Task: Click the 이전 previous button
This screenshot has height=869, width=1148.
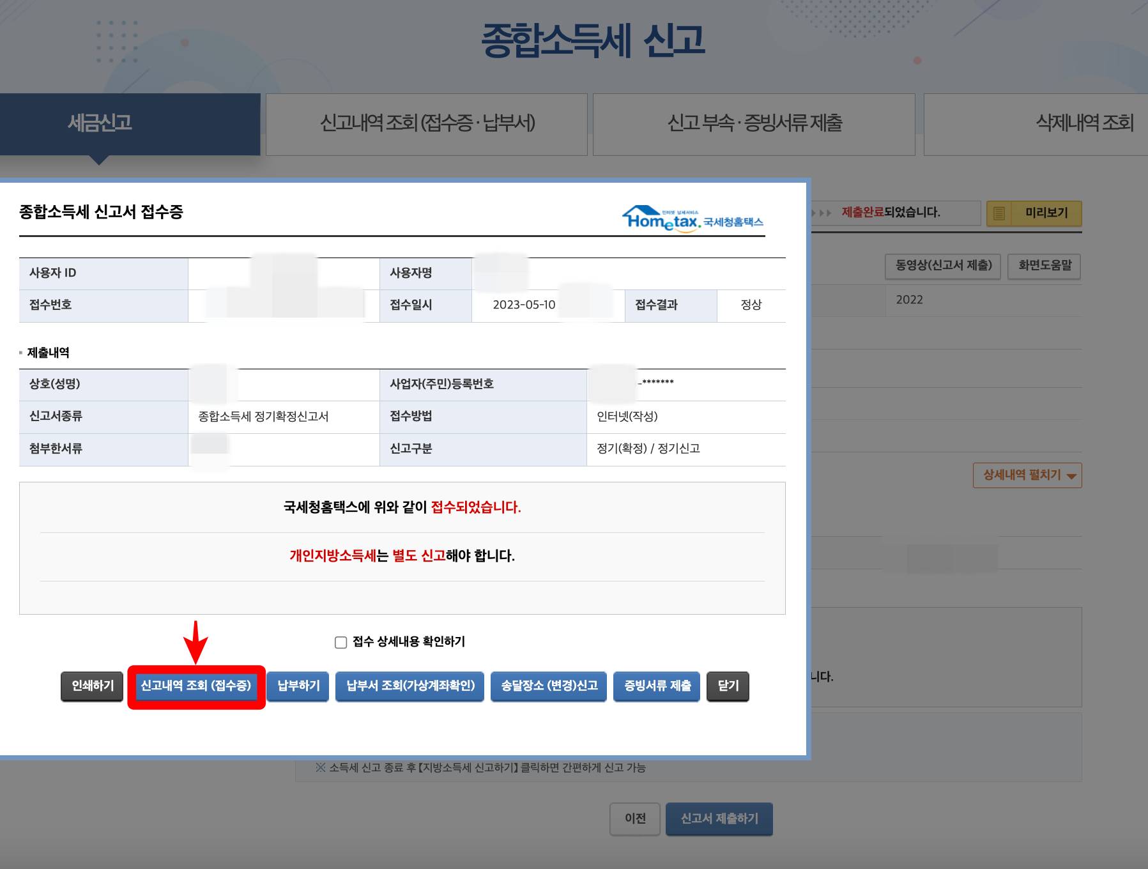Action: pos(634,818)
